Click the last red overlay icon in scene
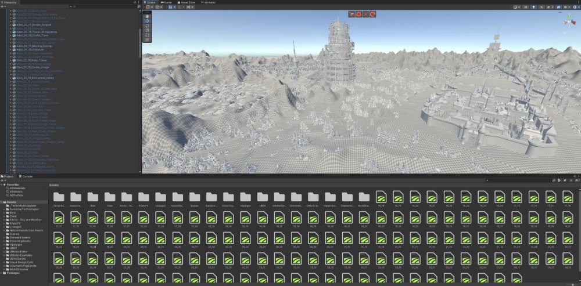This screenshot has width=581, height=286. (x=372, y=14)
